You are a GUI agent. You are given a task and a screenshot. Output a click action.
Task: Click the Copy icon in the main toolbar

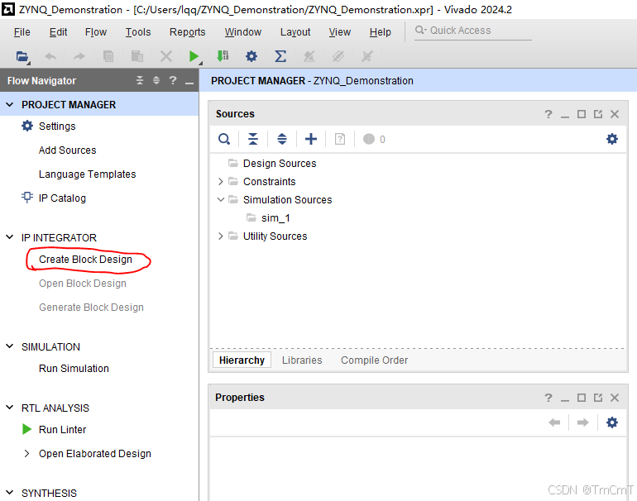pyautogui.click(x=108, y=56)
